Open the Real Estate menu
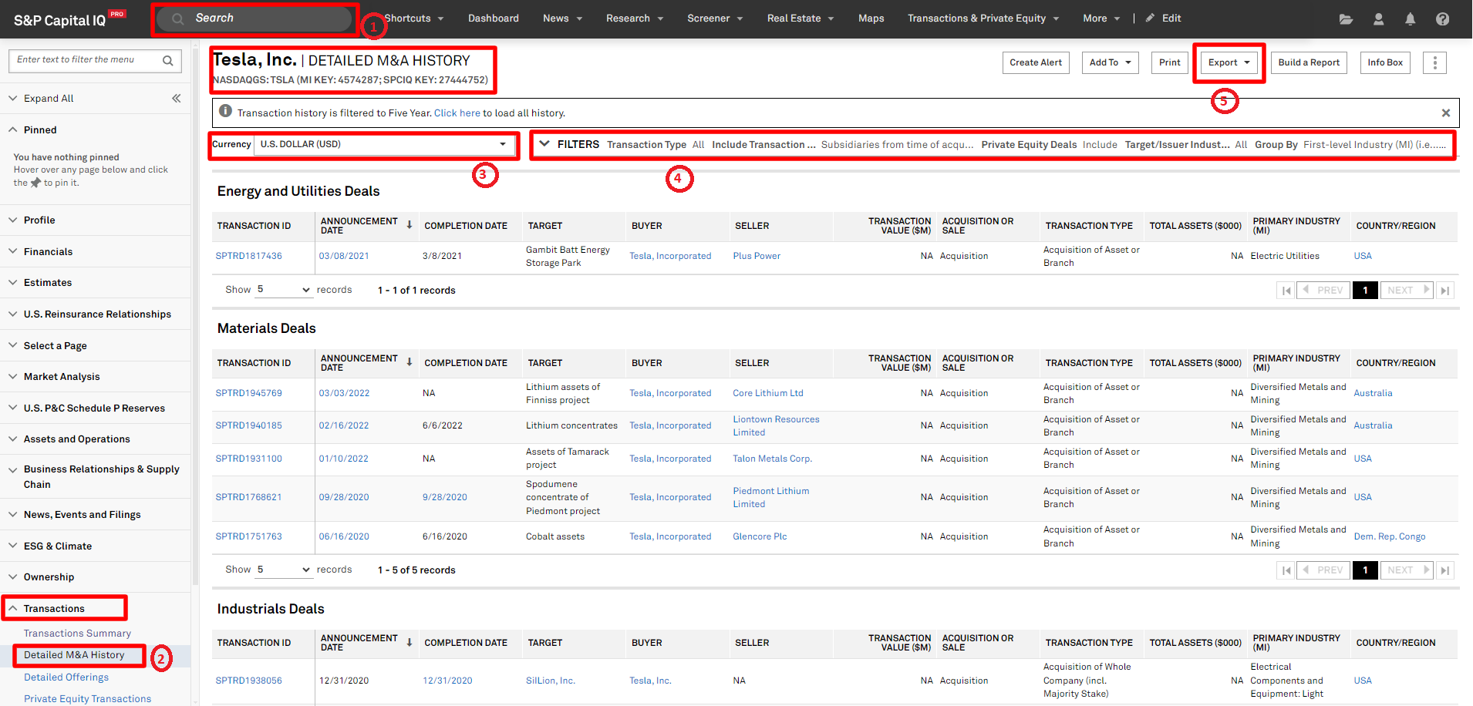1473x706 pixels. pos(801,18)
